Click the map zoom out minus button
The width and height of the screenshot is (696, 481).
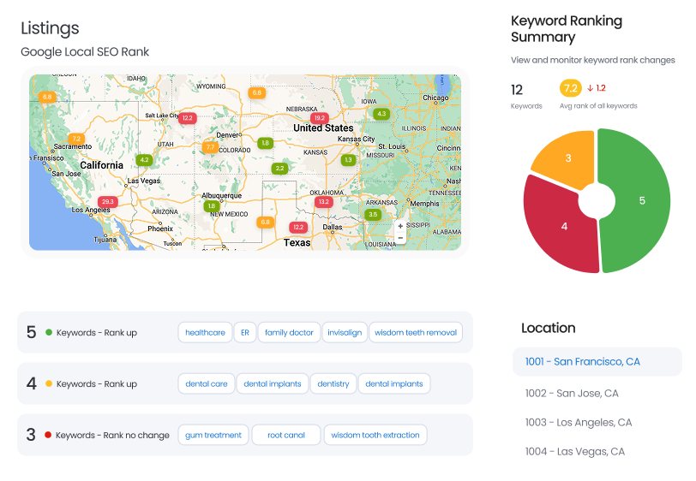(x=400, y=238)
